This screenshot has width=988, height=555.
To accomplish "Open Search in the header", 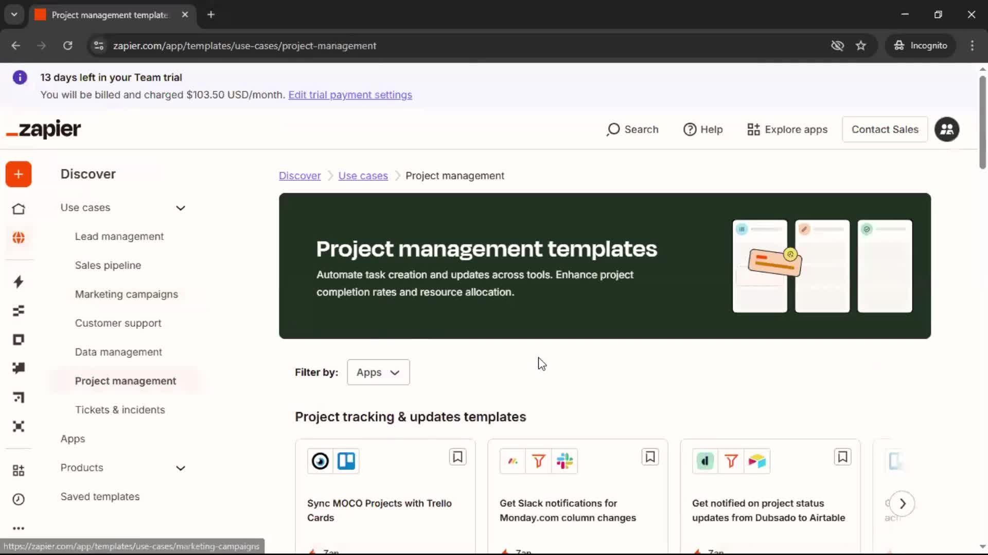I will click(632, 129).
